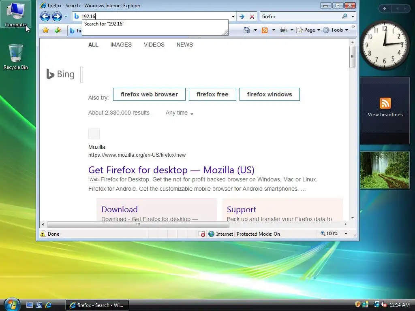The width and height of the screenshot is (415, 311).
Task: Click the vertical scrollbar thumb
Action: [x=352, y=57]
